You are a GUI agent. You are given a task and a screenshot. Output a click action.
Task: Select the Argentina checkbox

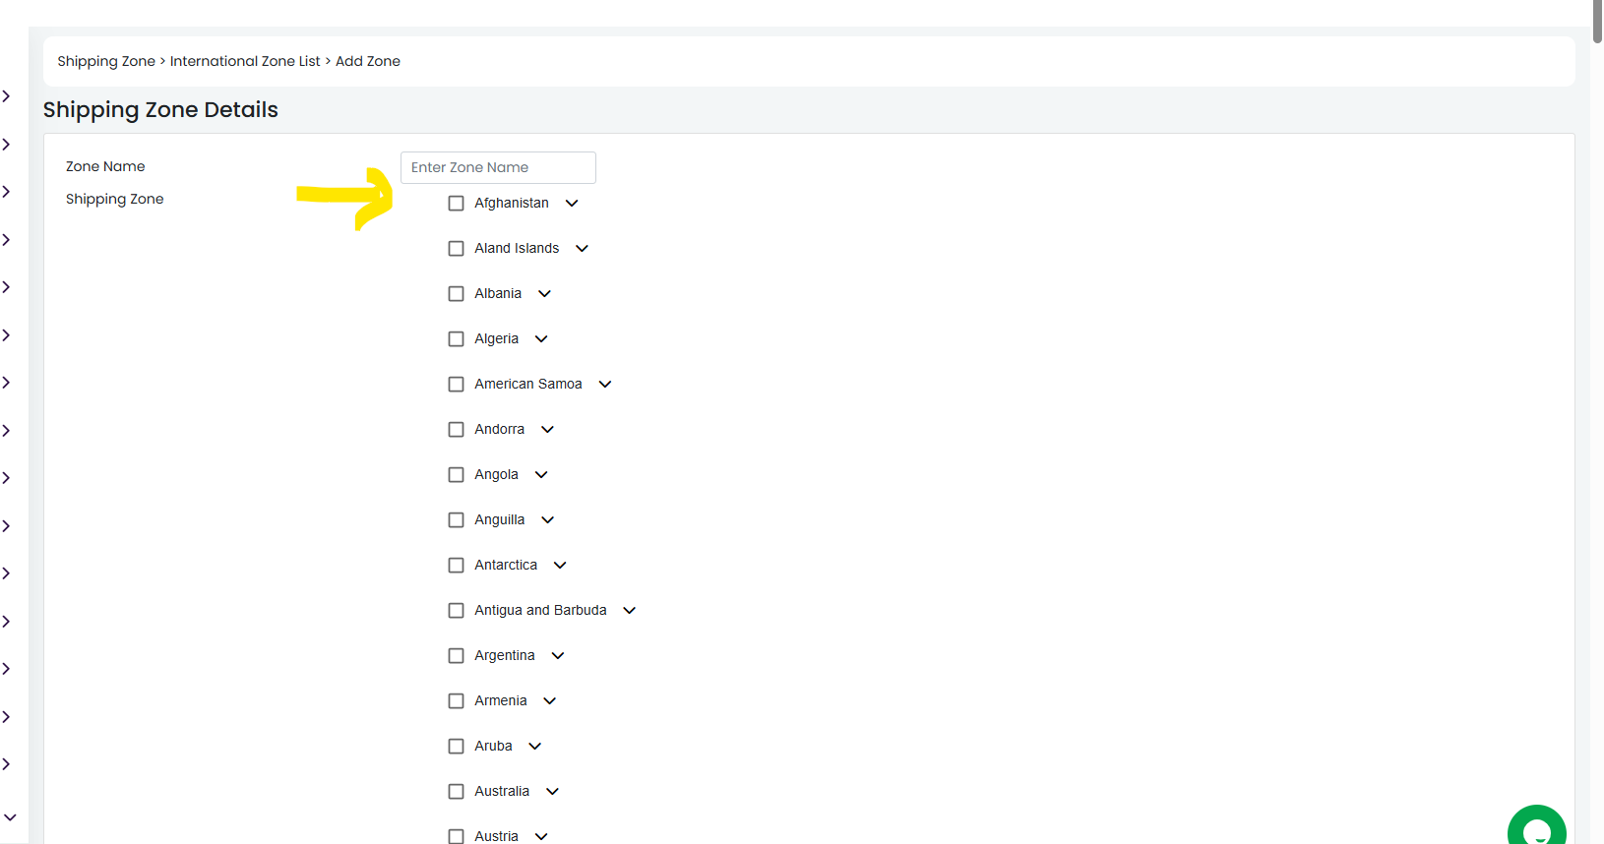[x=456, y=656]
